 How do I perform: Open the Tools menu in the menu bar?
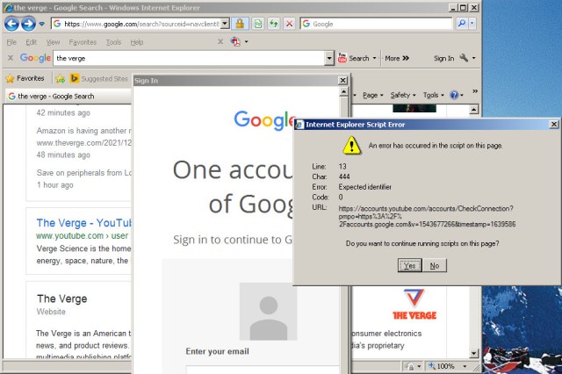pos(113,42)
